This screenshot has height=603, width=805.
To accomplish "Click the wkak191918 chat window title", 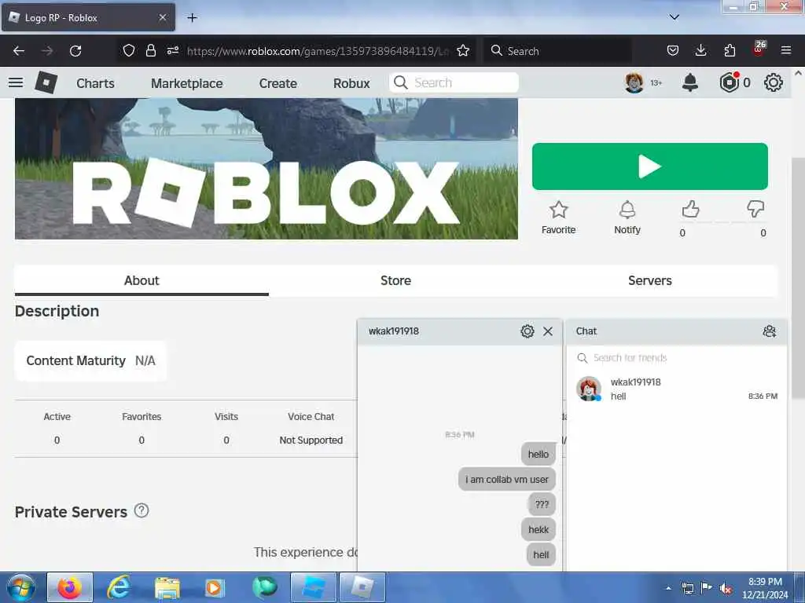I will tap(394, 331).
